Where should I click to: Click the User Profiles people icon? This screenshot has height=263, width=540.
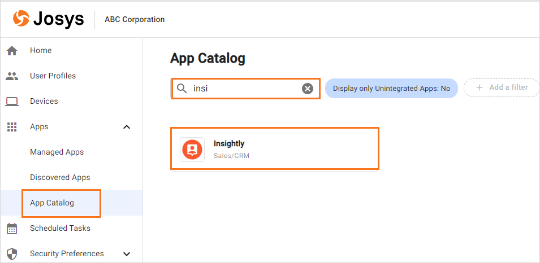(x=12, y=76)
